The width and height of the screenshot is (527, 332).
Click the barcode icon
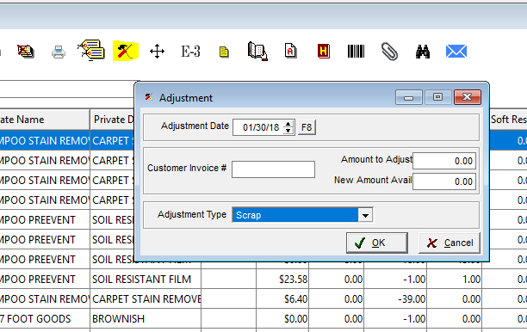point(356,52)
